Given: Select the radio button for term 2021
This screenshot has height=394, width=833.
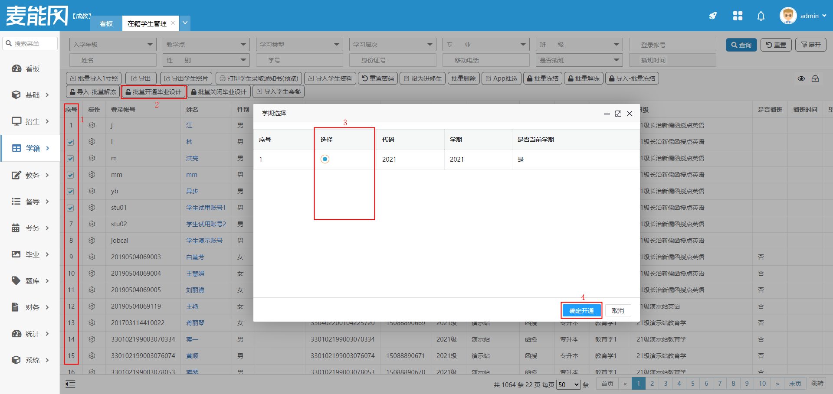Looking at the screenshot, I should click(x=325, y=159).
